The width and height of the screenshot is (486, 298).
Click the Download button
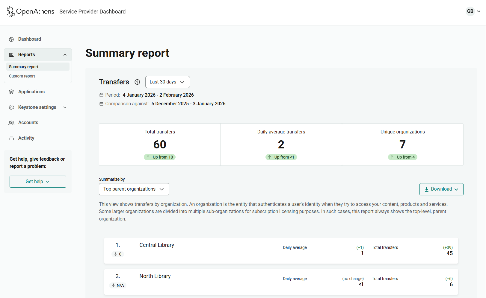click(441, 189)
